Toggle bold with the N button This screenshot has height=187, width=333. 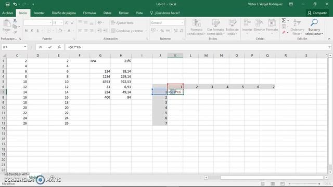coord(26,31)
